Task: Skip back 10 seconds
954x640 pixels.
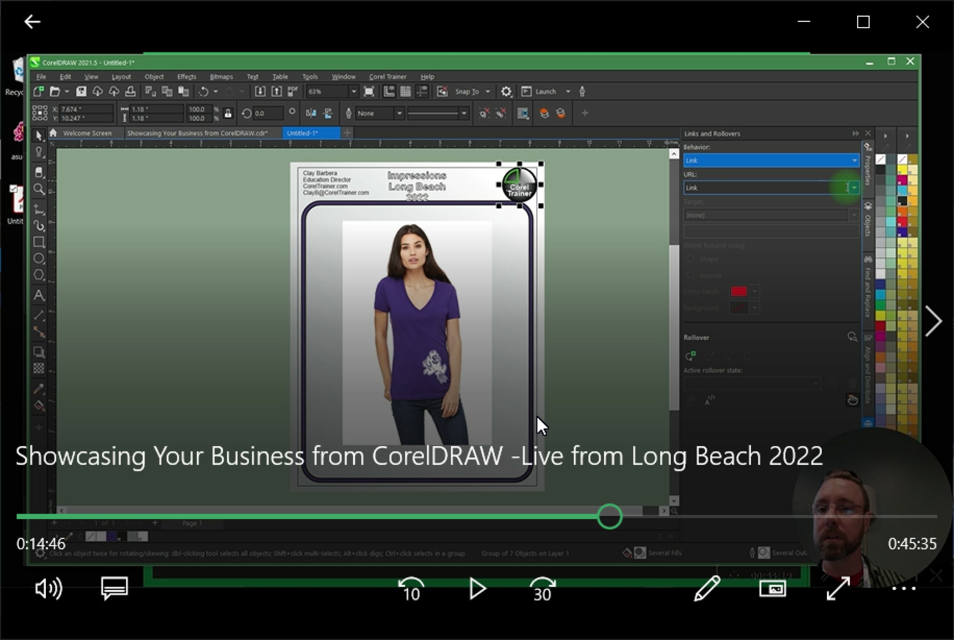Action: [x=411, y=589]
